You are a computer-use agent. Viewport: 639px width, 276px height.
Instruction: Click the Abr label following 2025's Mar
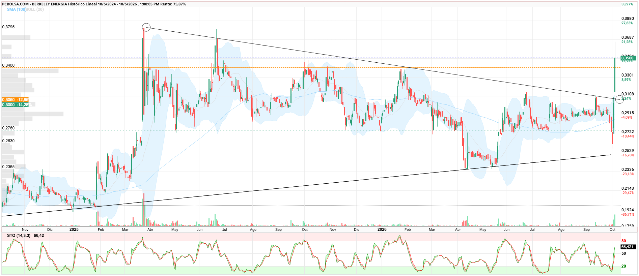(x=150, y=229)
